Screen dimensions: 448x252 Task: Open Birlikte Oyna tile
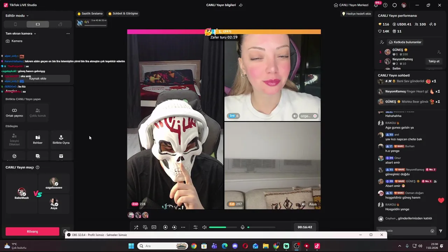click(61, 139)
